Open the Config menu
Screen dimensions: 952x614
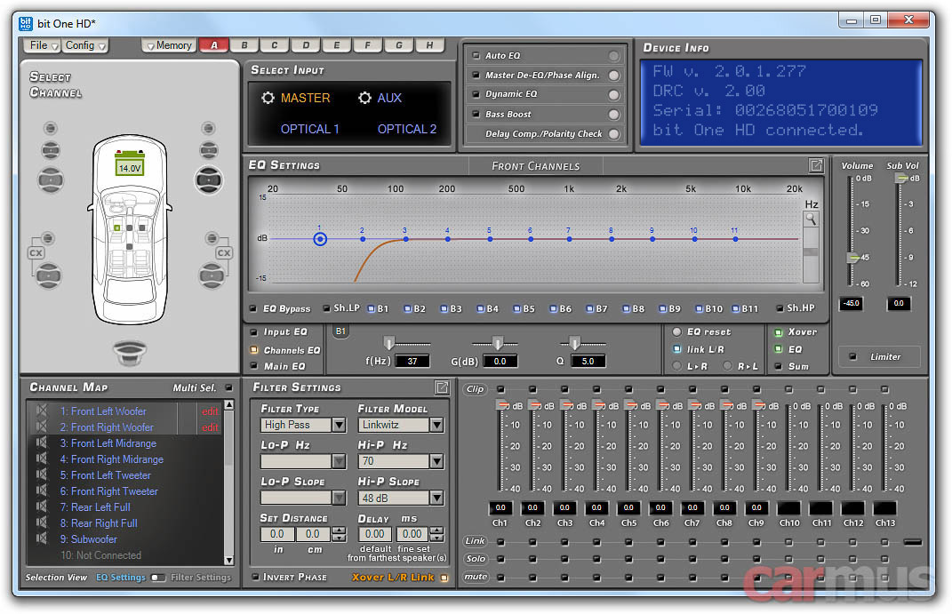(84, 45)
